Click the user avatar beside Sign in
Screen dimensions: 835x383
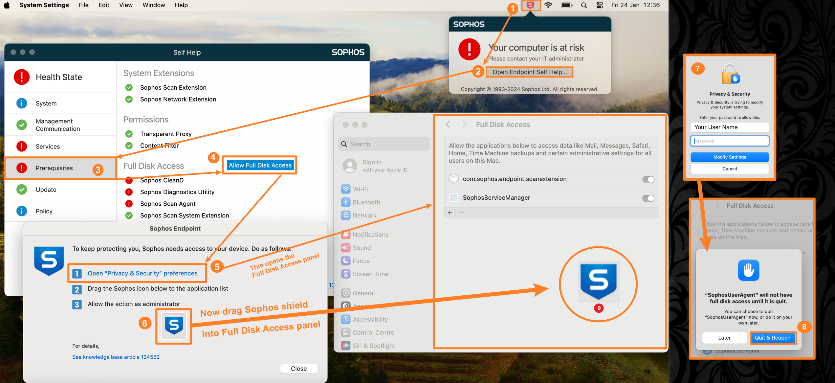[350, 166]
